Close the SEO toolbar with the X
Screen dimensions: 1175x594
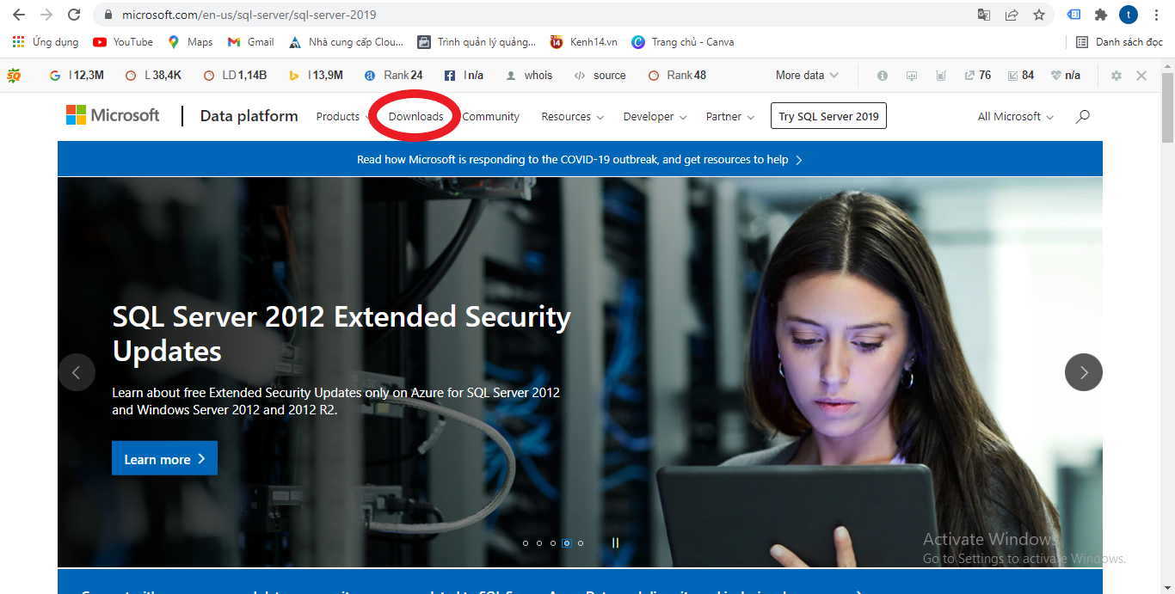point(1141,76)
